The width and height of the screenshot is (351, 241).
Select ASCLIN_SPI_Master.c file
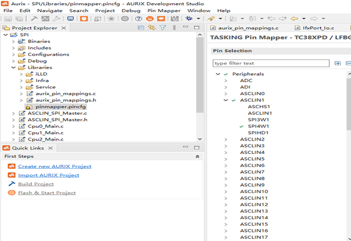click(57, 113)
